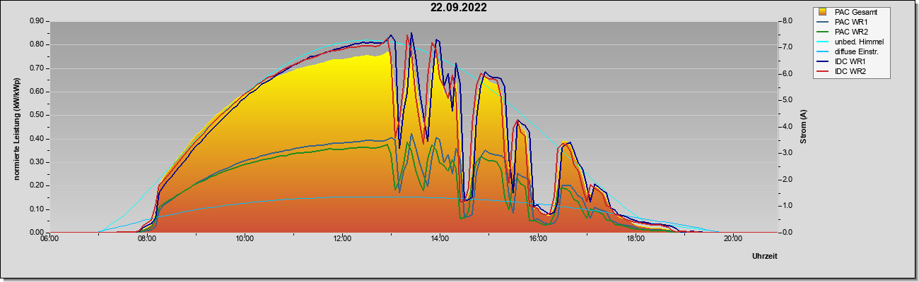Click the 20:00 tick on time axis
919x282 pixels.
click(732, 238)
